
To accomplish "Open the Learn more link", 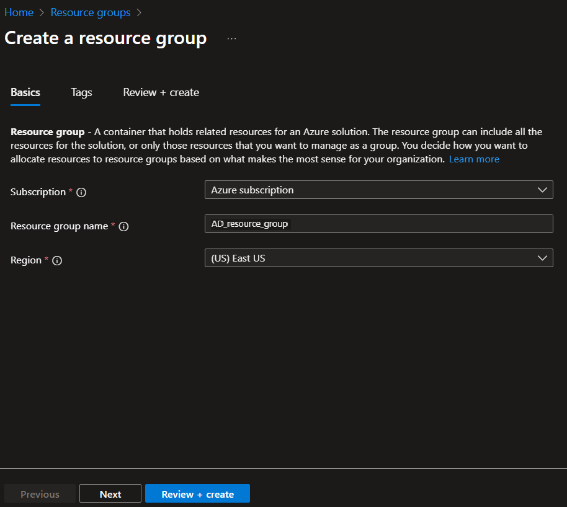I will point(474,159).
